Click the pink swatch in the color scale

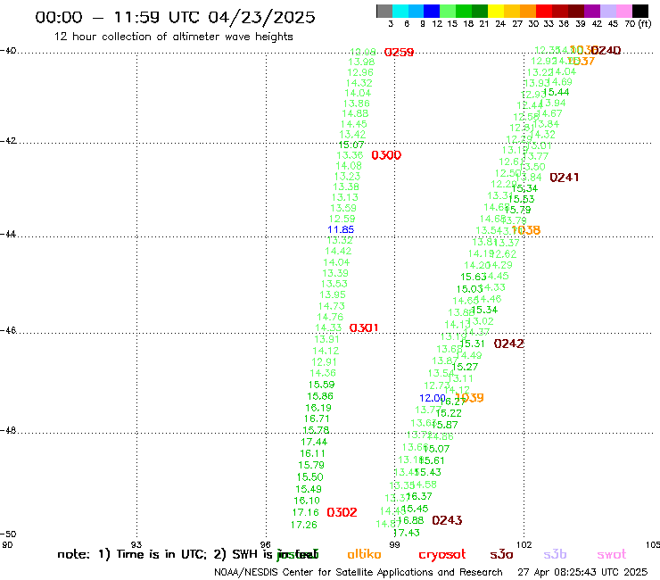(x=623, y=11)
